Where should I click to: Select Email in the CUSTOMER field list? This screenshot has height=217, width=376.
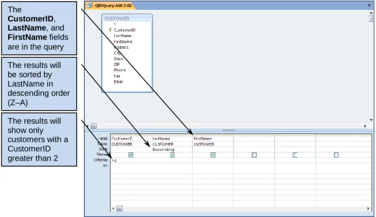(x=118, y=82)
